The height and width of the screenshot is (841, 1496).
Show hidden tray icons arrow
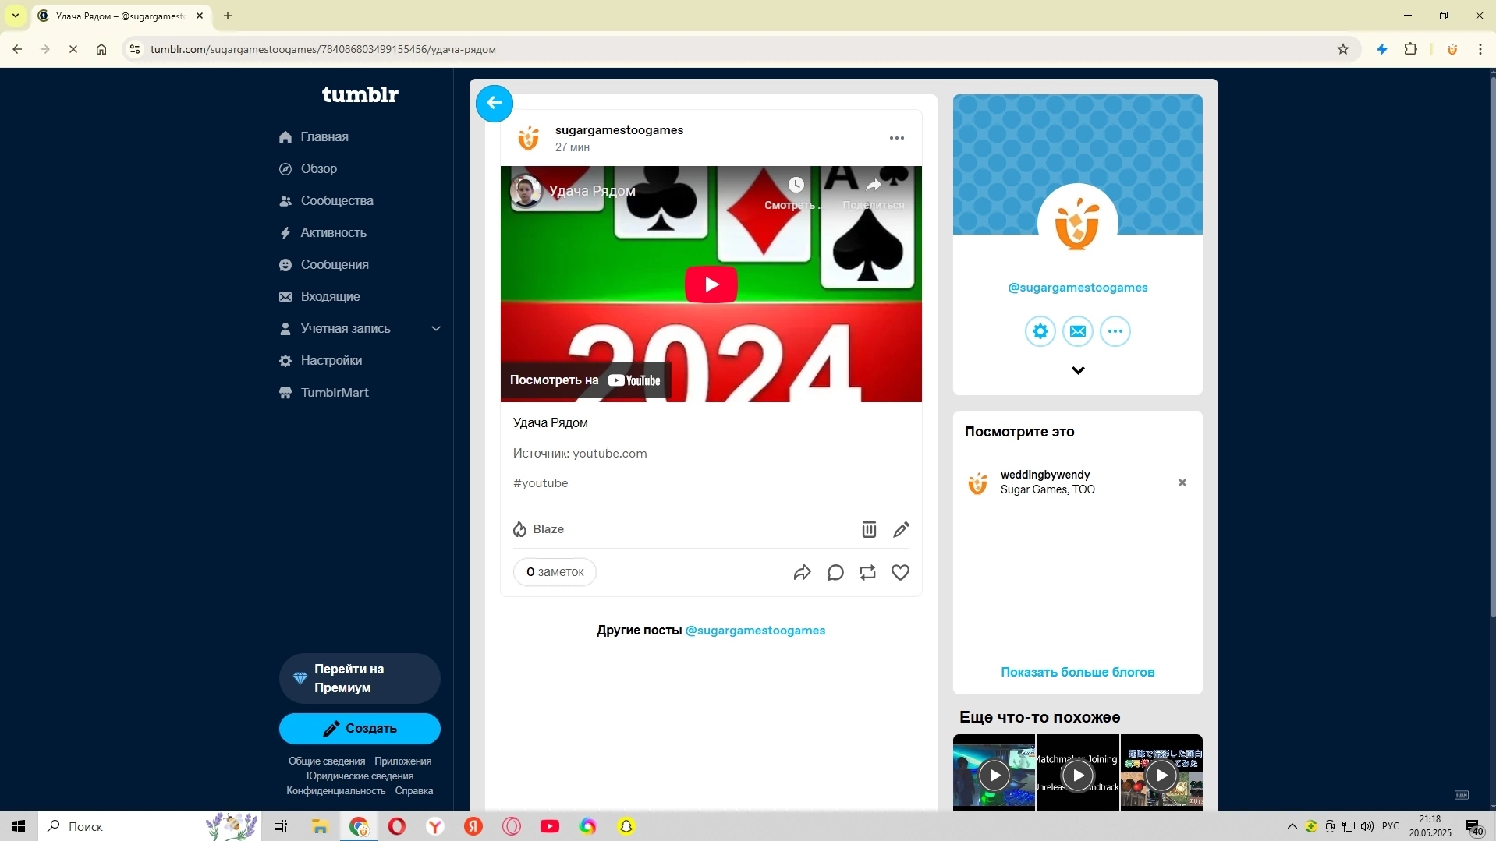click(x=1292, y=826)
